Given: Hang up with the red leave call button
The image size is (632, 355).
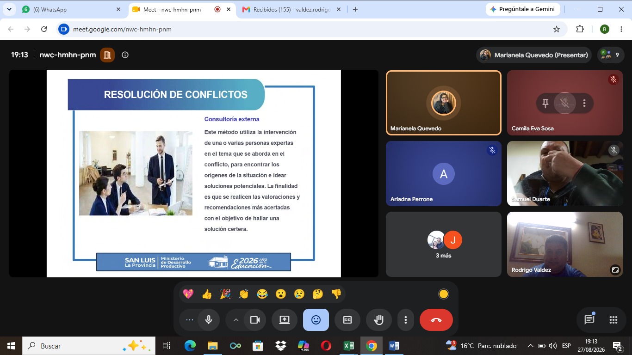Looking at the screenshot, I should [436, 320].
